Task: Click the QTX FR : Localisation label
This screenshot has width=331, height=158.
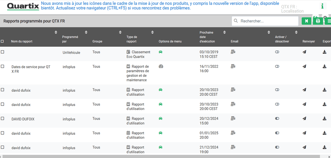Action: tap(292, 9)
